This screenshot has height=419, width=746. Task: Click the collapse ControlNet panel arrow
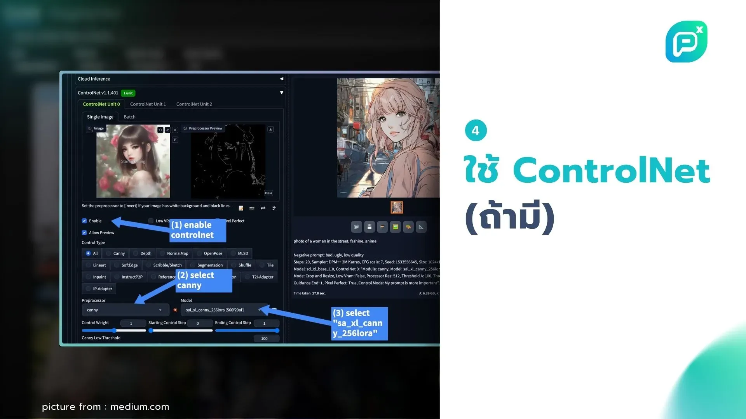[281, 93]
